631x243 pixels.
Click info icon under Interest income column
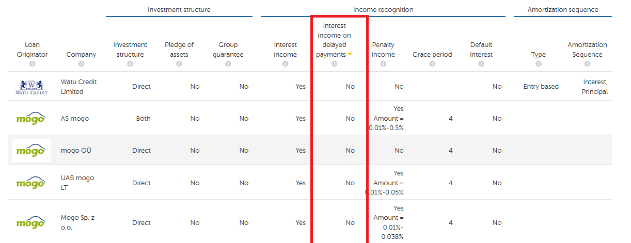click(x=285, y=64)
